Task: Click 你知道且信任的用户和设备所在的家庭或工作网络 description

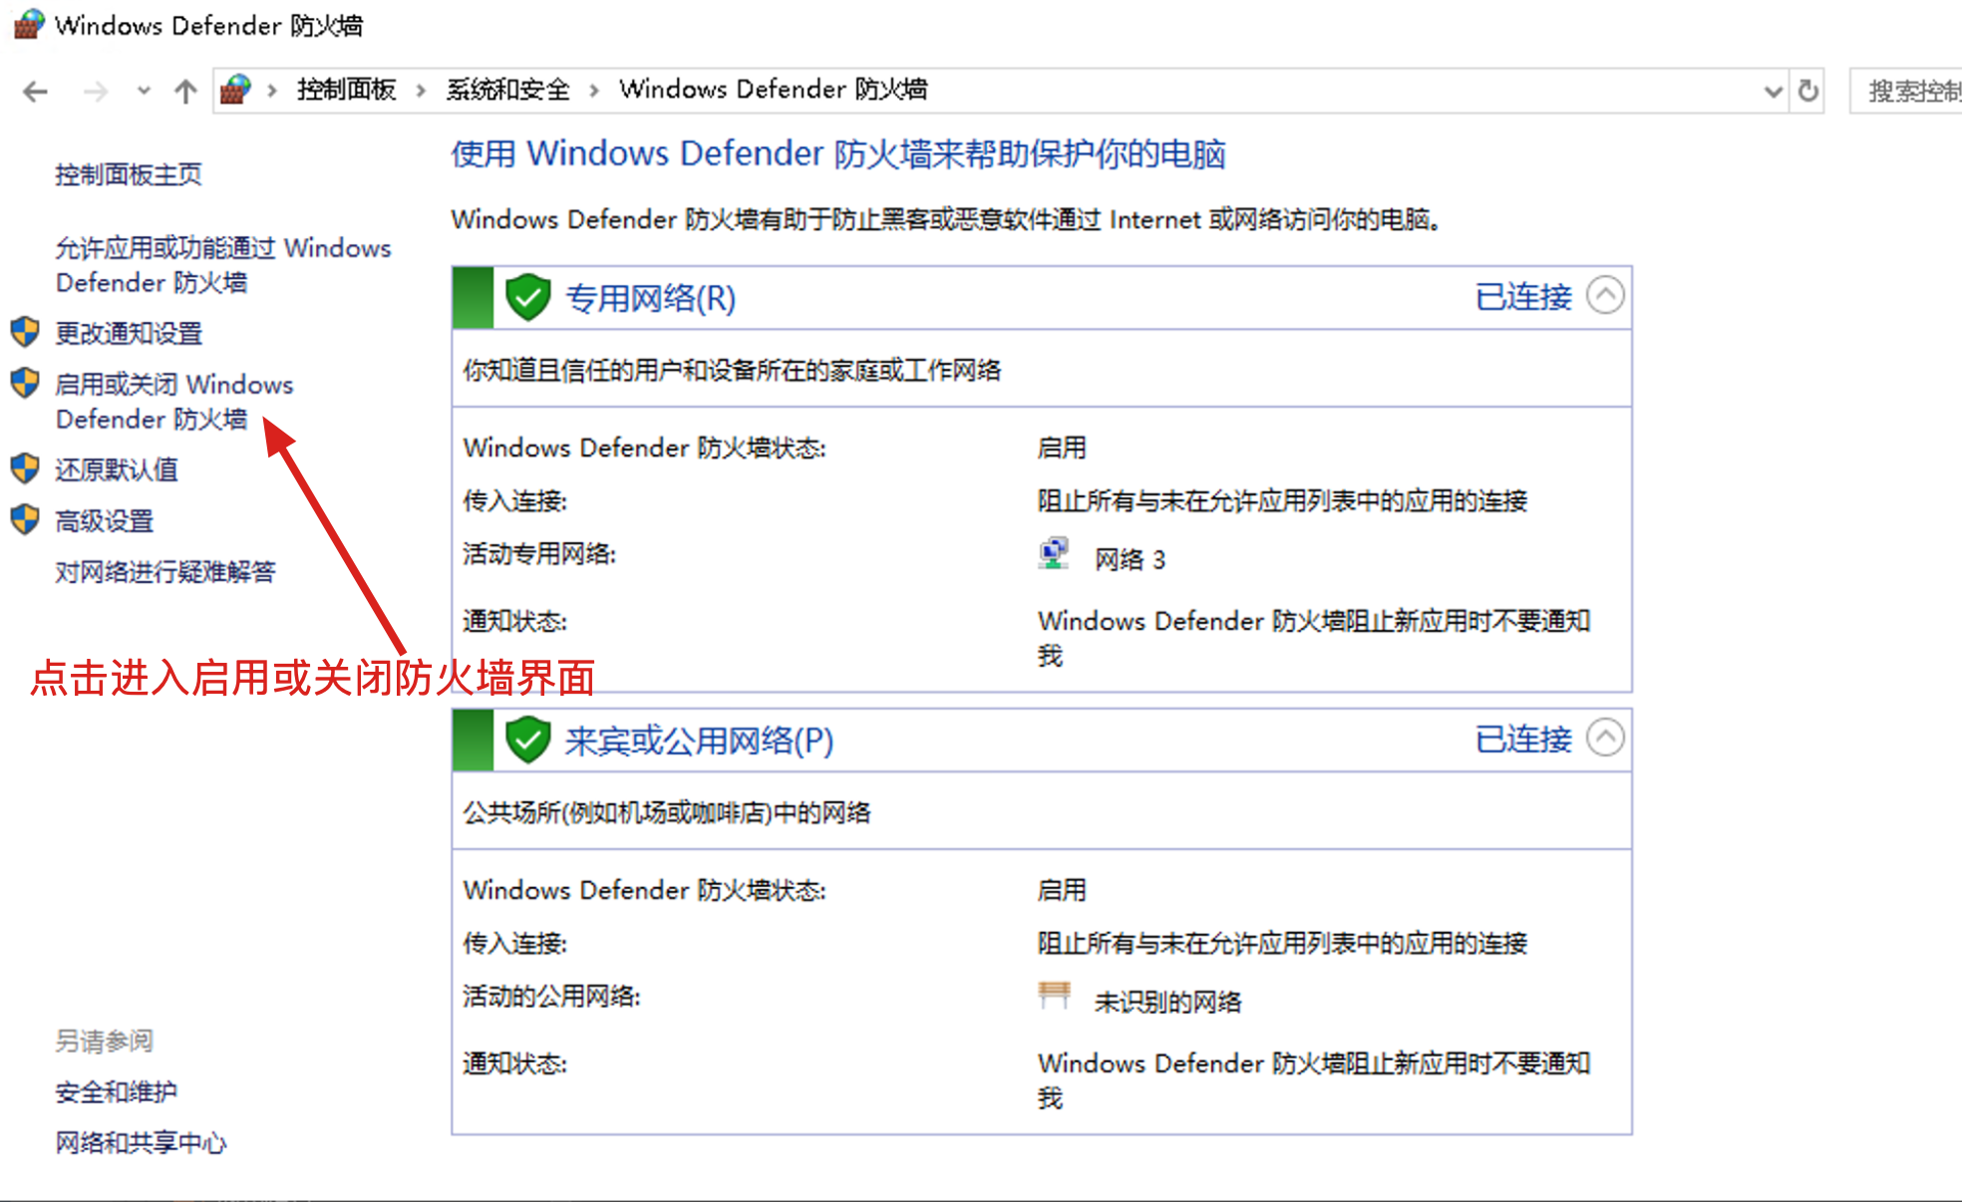Action: (x=732, y=371)
